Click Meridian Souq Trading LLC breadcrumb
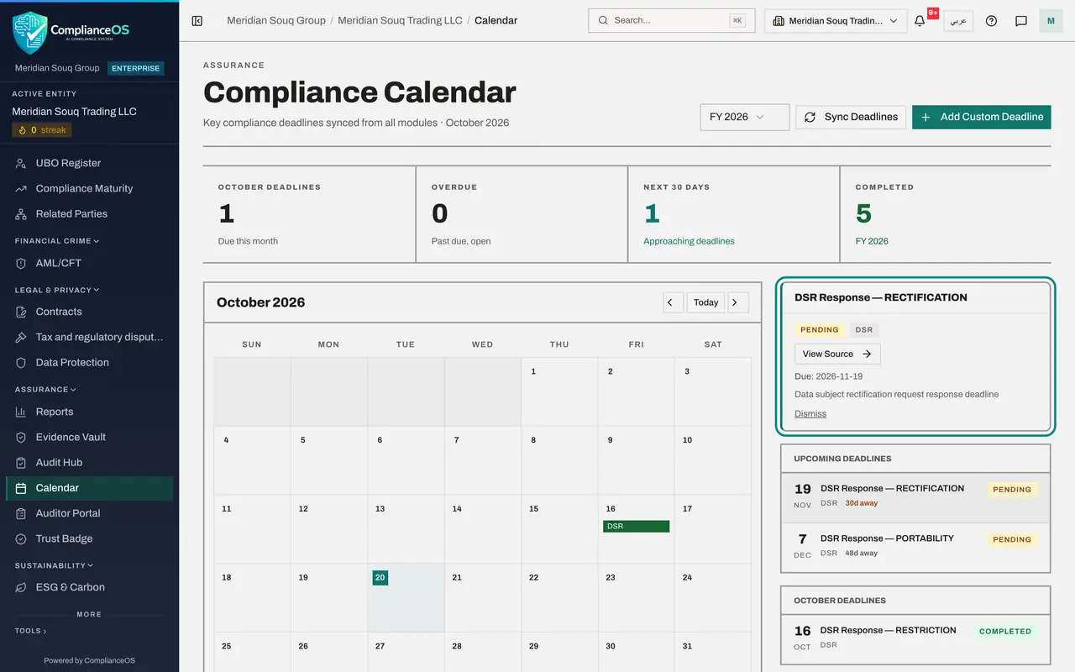Viewport: 1075px width, 672px height. (x=400, y=20)
